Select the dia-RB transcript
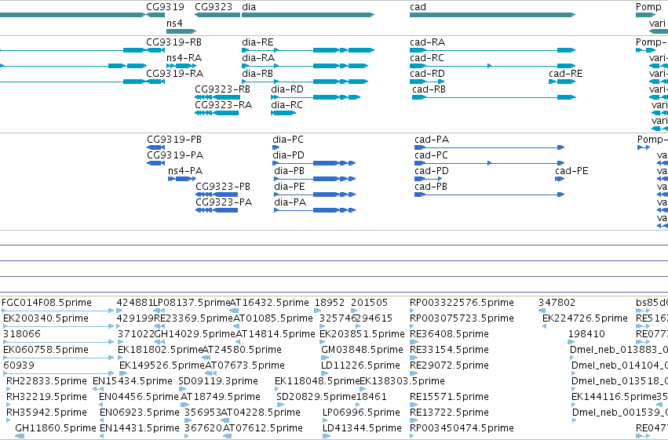 click(x=305, y=82)
